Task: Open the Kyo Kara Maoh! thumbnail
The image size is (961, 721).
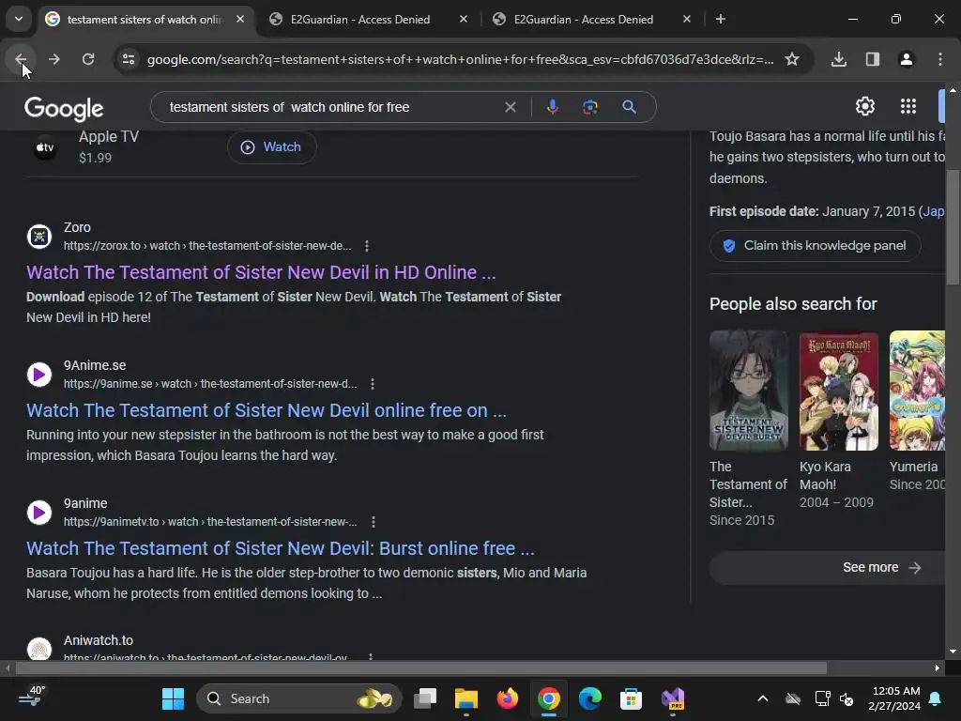Action: click(839, 391)
